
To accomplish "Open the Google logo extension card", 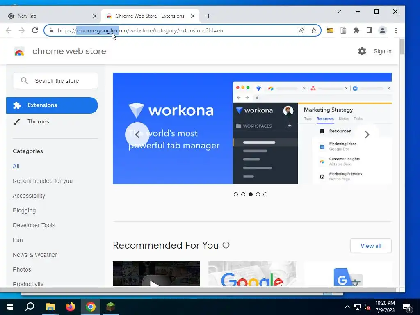I will tap(252, 274).
